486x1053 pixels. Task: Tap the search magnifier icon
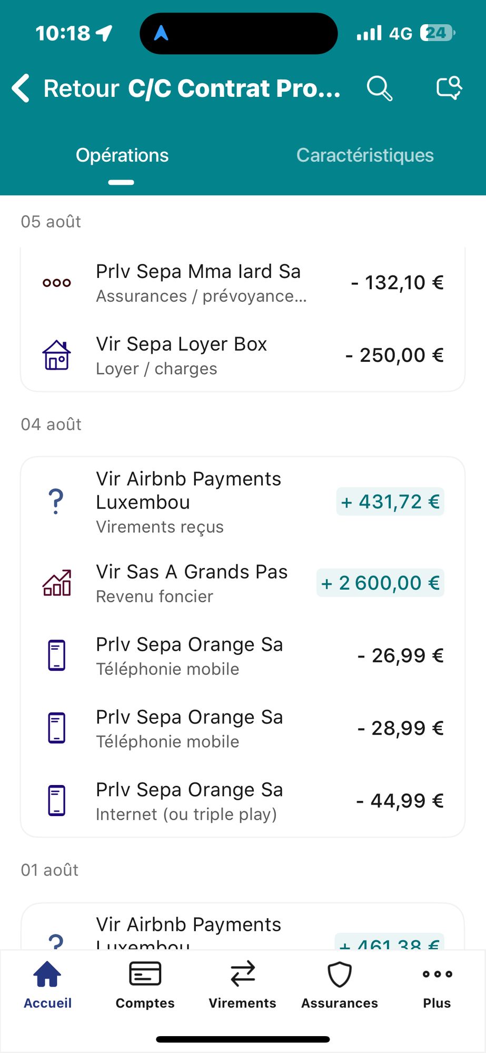[380, 88]
